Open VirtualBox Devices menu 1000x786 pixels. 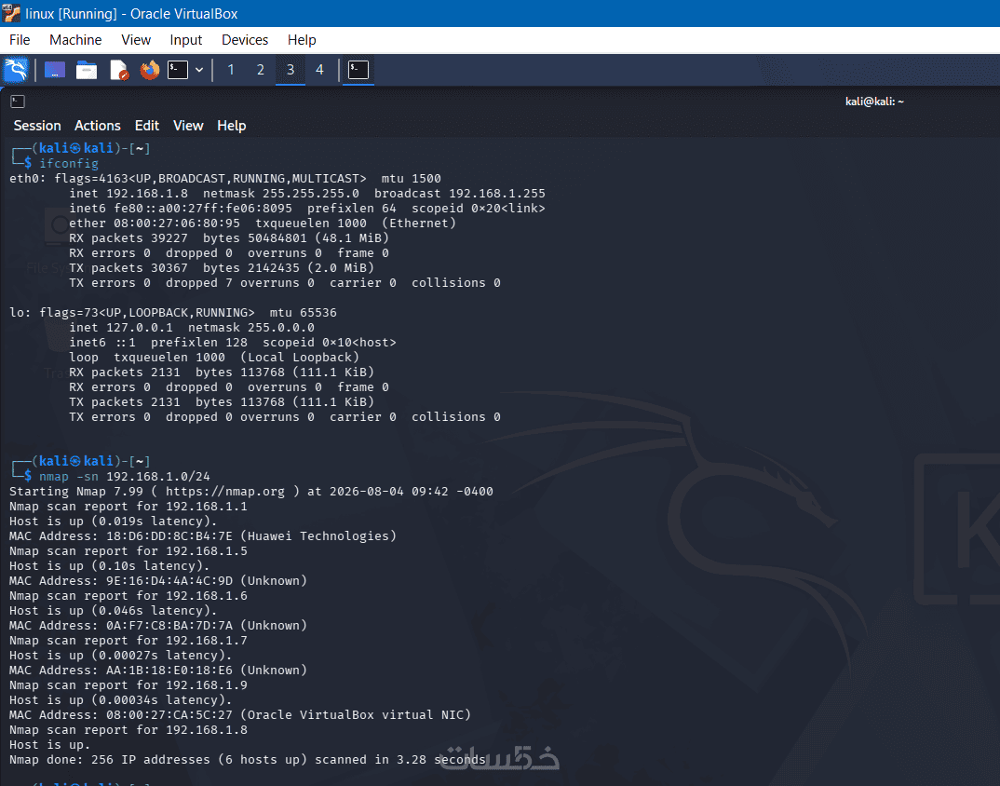(x=245, y=40)
